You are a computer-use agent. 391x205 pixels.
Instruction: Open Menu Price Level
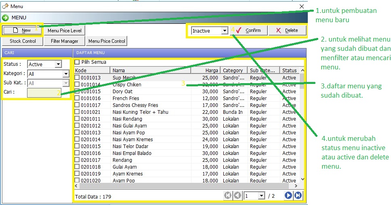click(x=64, y=30)
